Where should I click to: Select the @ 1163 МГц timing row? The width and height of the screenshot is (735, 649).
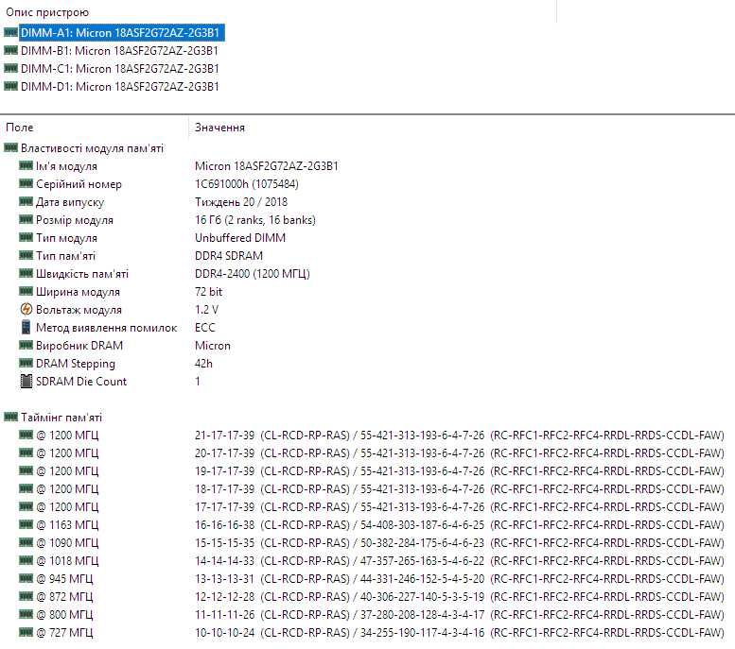[x=371, y=525]
